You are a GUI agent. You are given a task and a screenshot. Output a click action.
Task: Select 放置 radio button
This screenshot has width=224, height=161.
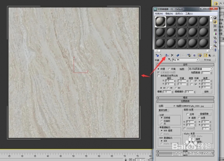click(199, 118)
